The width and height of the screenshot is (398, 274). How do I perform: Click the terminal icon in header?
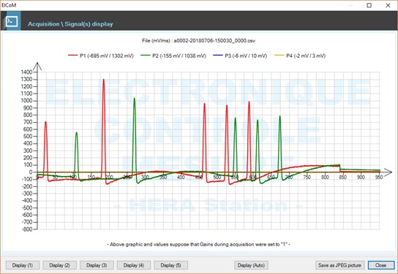coord(12,21)
